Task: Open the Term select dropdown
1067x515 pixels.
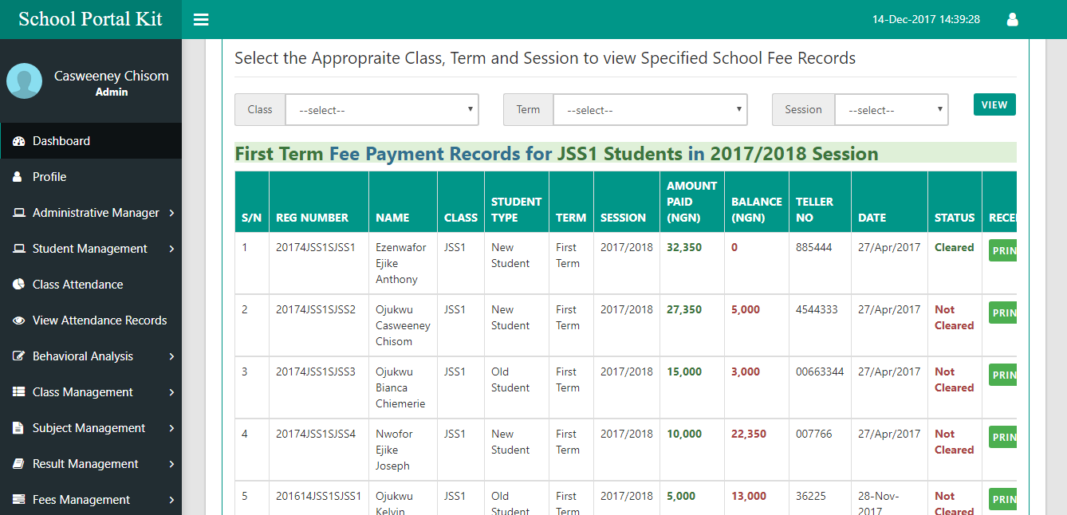Action: [x=650, y=110]
